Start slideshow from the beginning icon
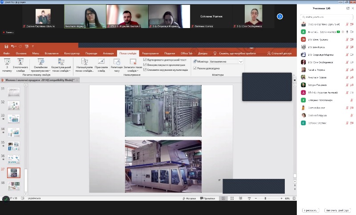356x215 pixels. click(7, 65)
